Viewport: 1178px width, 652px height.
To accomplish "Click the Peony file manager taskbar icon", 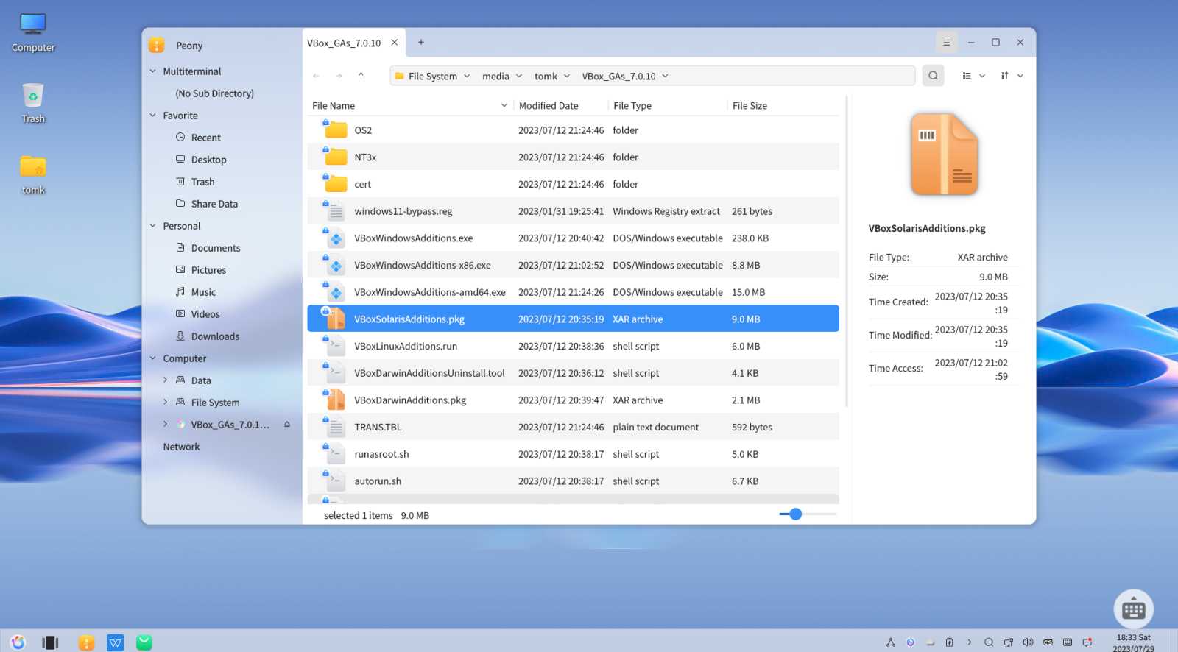I will coord(86,642).
